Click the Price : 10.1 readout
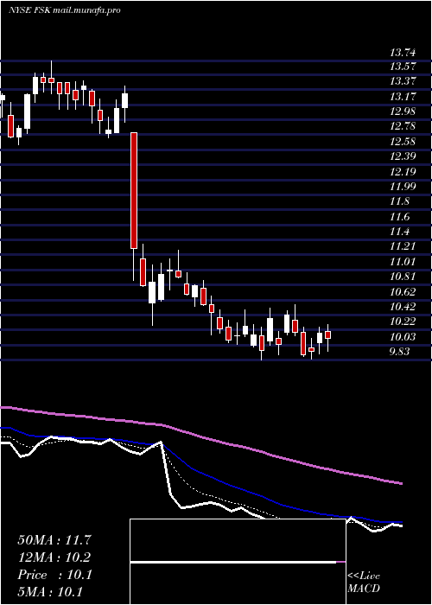The width and height of the screenshot is (432, 605). coord(54,575)
